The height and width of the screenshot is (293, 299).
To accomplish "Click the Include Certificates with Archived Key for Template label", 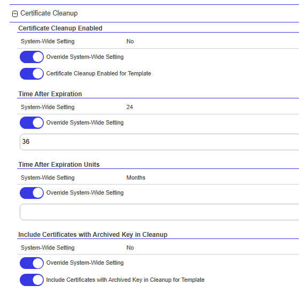I will [125, 280].
